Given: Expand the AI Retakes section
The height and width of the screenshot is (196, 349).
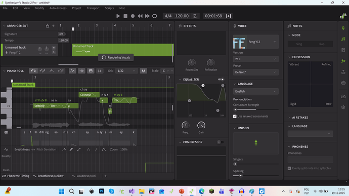Looking at the screenshot, I should (x=300, y=117).
